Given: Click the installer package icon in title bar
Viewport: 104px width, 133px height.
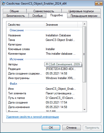Looking at the screenshot, I should coord(4,4).
